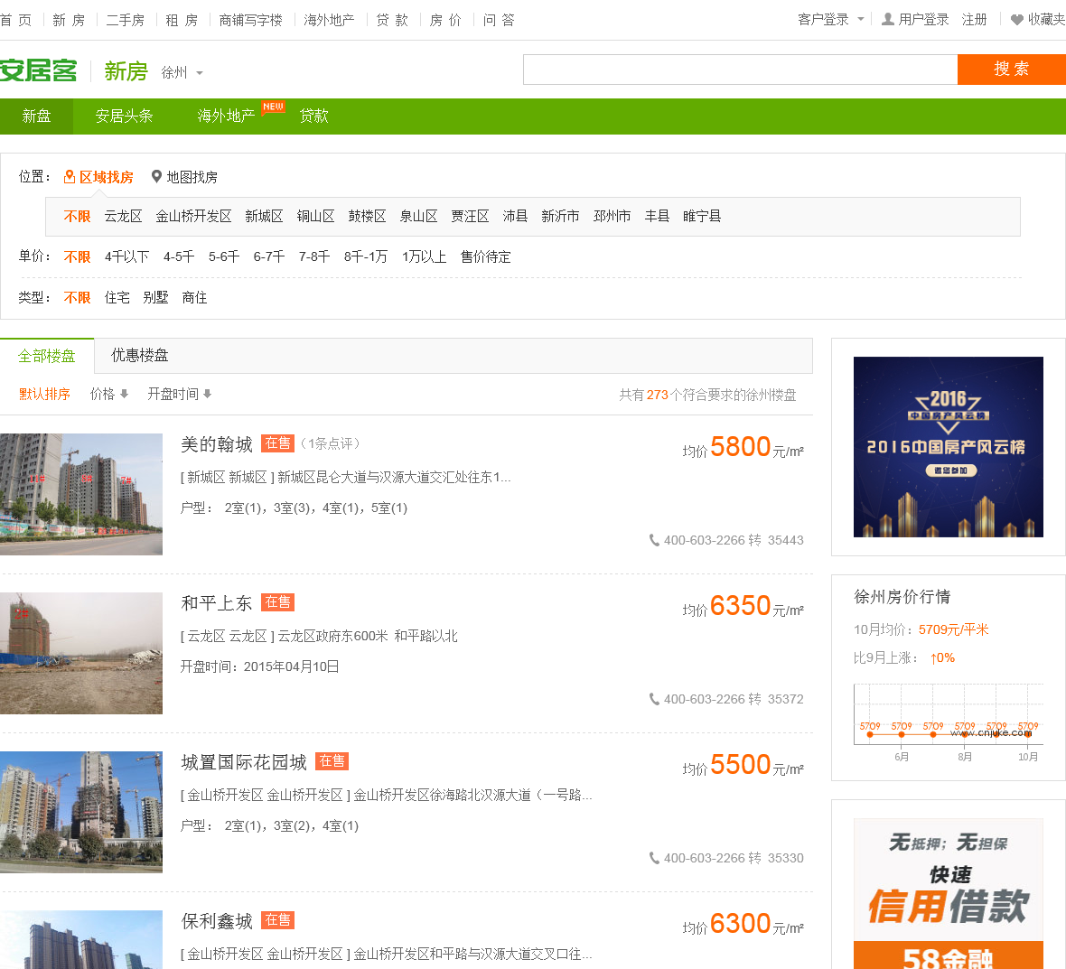Open the 美的翰城 listing title
Screen dimensions: 1066x969
click(x=217, y=444)
